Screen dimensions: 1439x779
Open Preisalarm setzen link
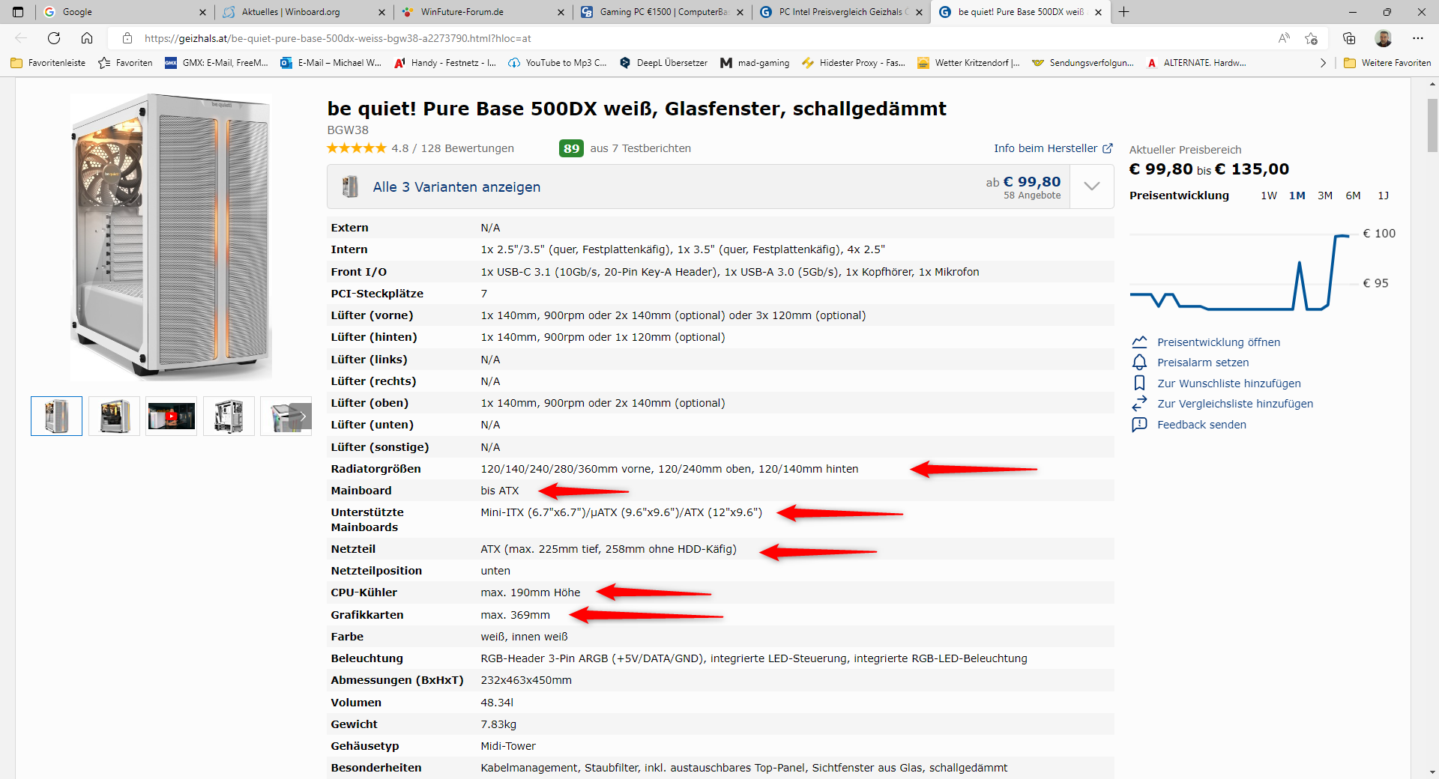coord(1203,363)
